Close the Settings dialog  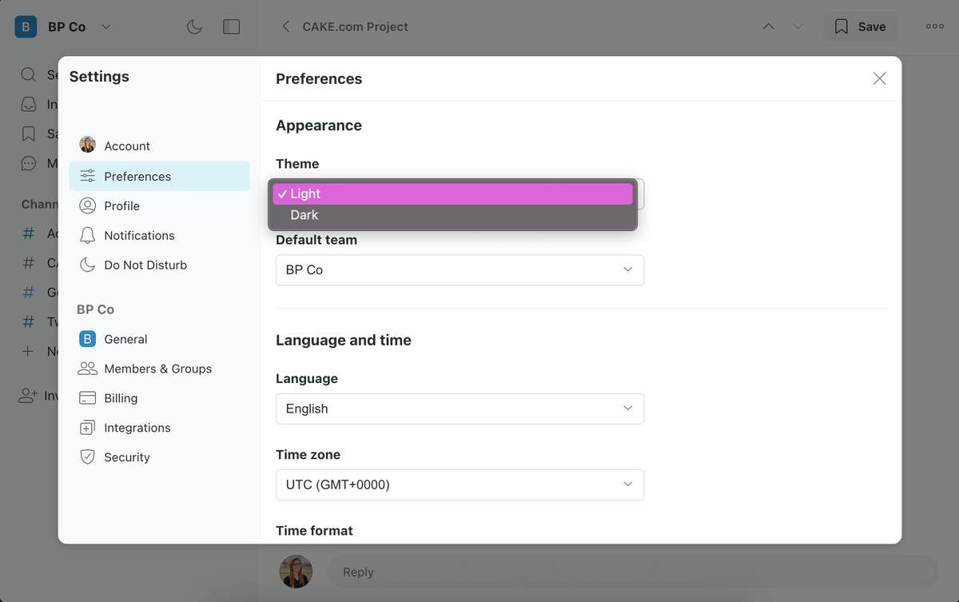point(879,78)
